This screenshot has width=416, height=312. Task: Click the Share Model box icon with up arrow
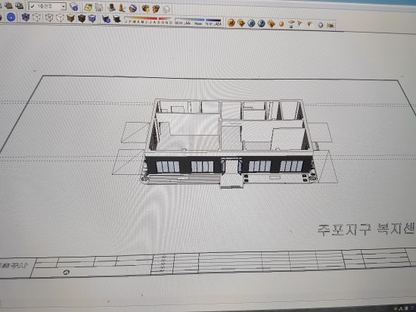tap(156, 9)
